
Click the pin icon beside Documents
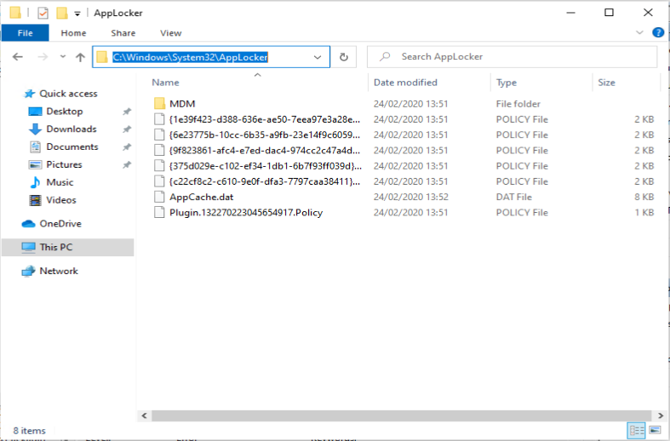127,147
